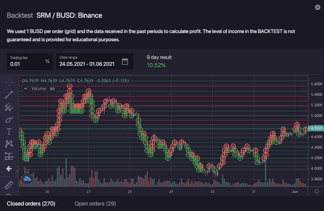Viewport: 324px width, 211px height.
Task: Click the back arrow in toolbar
Action: click(9, 169)
